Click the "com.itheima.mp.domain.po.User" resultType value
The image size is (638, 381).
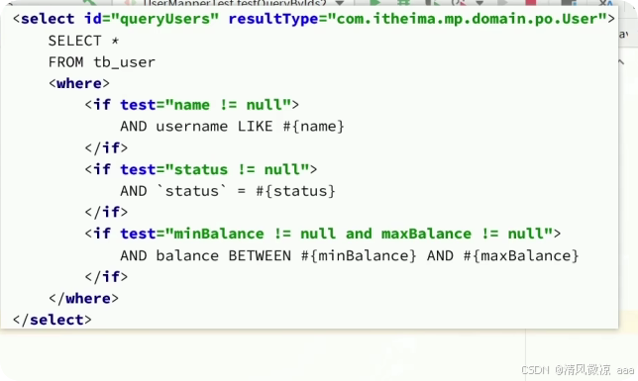click(468, 19)
